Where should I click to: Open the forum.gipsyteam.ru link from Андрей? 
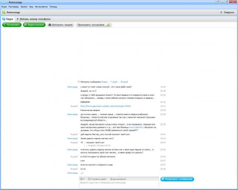[x=106, y=106]
